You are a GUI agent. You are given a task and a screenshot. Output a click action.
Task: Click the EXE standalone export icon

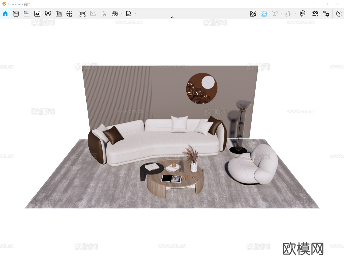[x=128, y=14]
